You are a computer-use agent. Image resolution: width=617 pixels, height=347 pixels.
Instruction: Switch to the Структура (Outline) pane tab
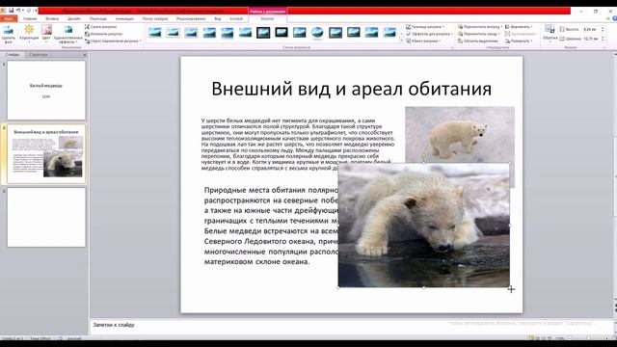click(39, 55)
